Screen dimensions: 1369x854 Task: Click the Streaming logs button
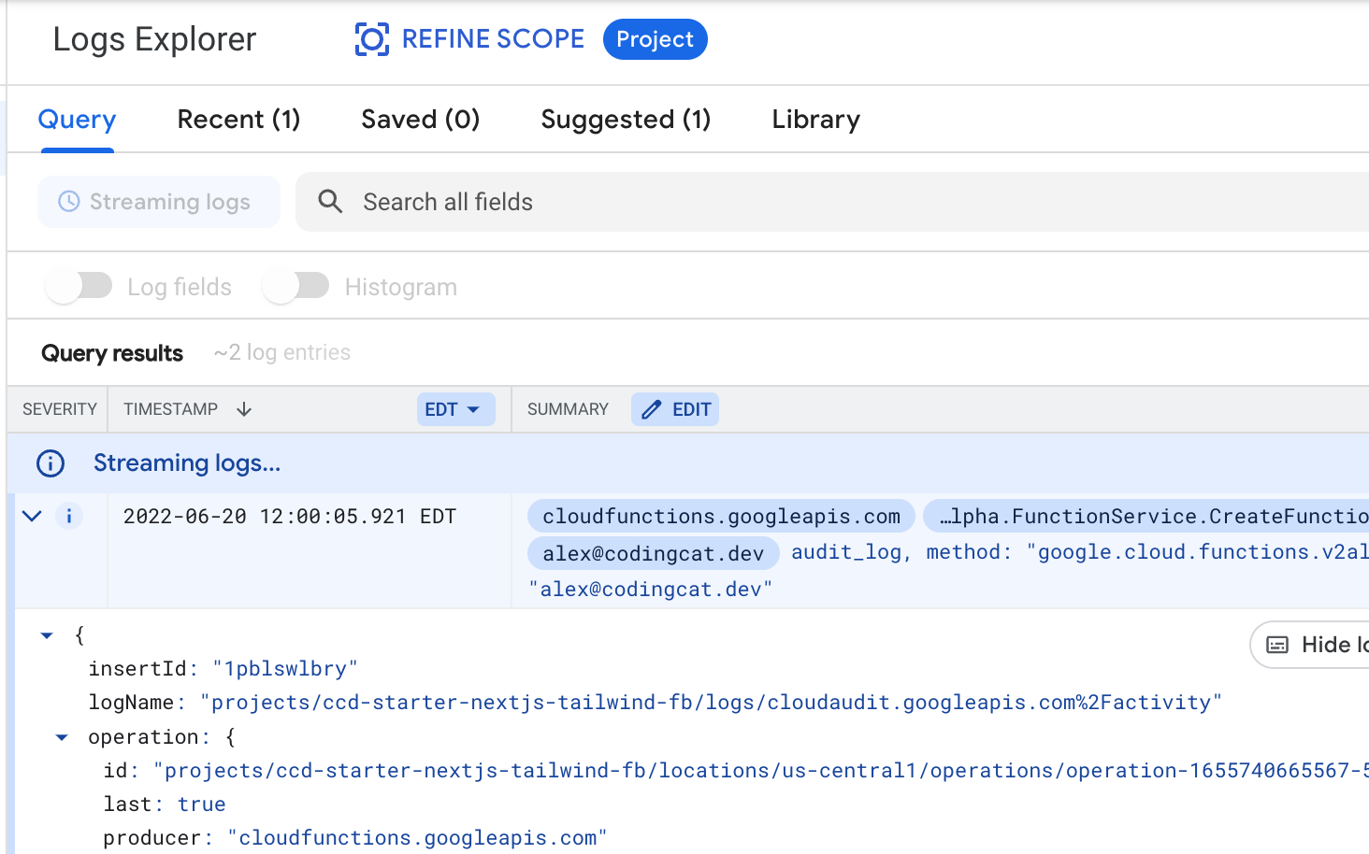point(159,202)
